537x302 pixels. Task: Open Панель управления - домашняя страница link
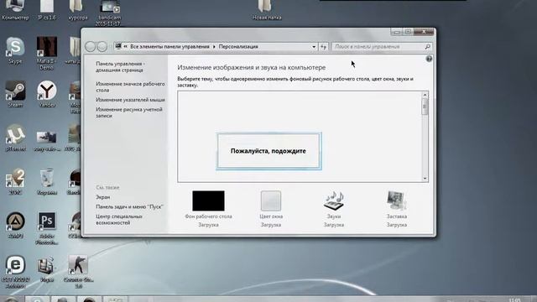pos(120,67)
